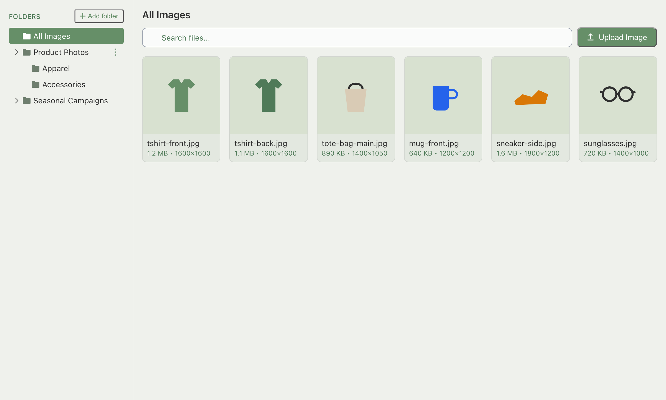This screenshot has width=666, height=400.
Task: Click the 1.1 MB • 1600×1600 details text
Action: click(265, 153)
